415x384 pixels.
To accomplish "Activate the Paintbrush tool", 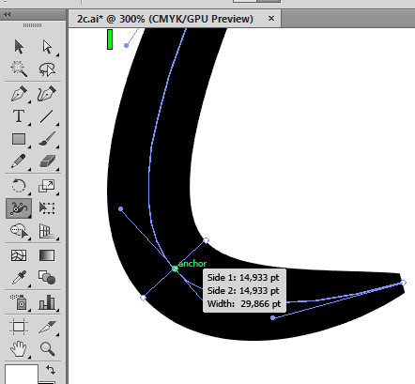I will 47,139.
